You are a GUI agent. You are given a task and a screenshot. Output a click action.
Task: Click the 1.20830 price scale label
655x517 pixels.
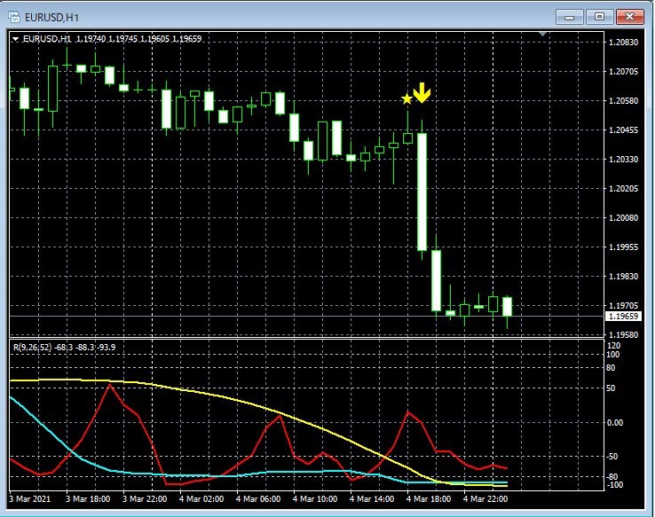click(624, 43)
